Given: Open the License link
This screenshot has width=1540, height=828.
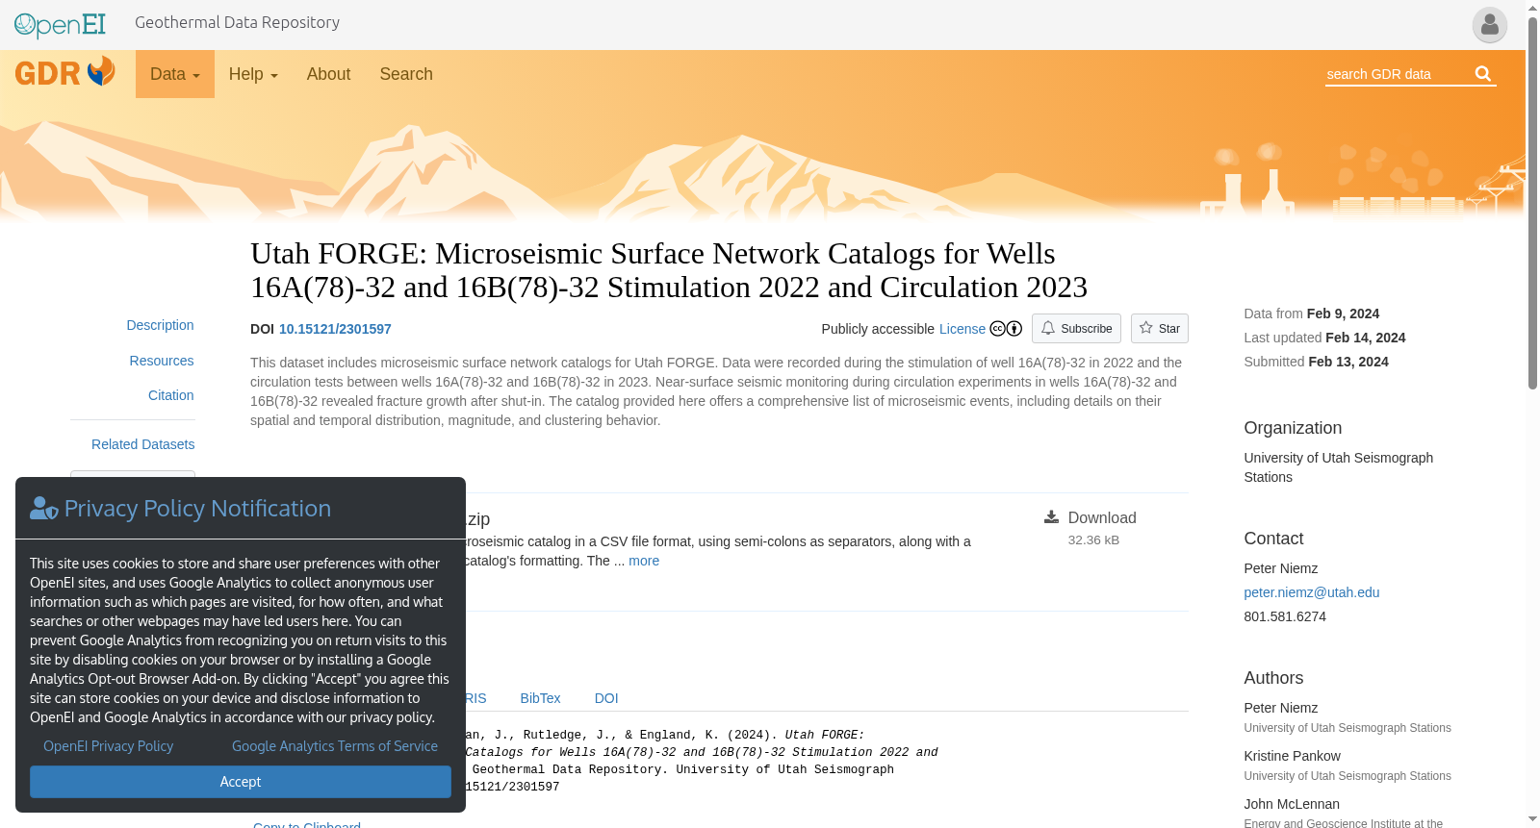Looking at the screenshot, I should [962, 329].
